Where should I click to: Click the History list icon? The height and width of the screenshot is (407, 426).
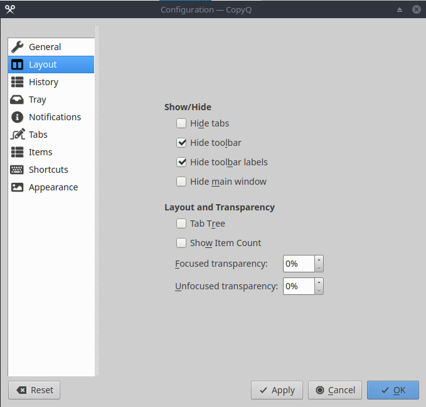coord(17,82)
